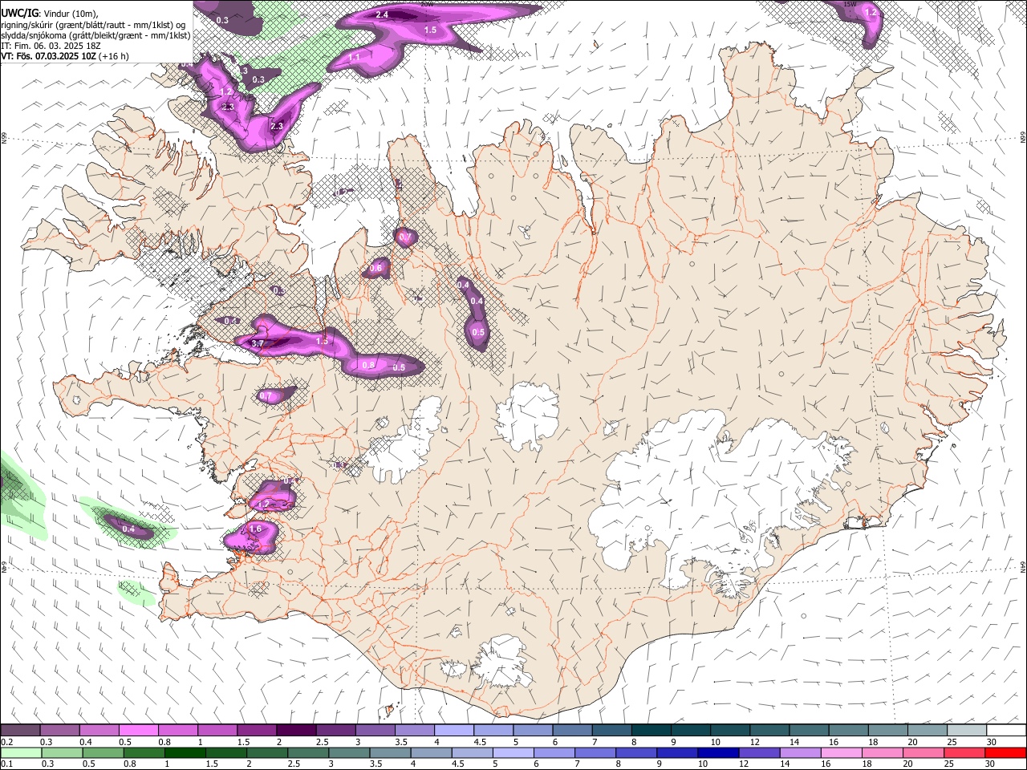Screen dimensions: 1027x770
Task: Click the 0.2 label under the snow scale
Action: pos(6,741)
